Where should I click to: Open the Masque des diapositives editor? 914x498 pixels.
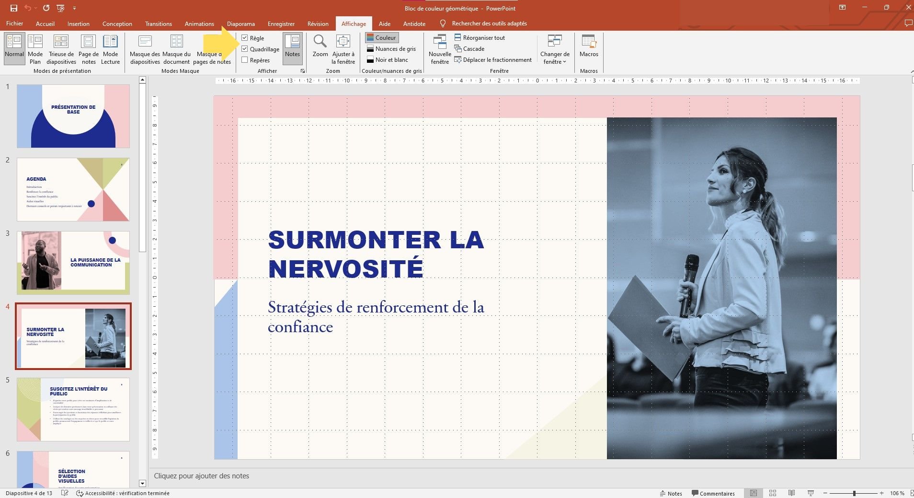145,48
